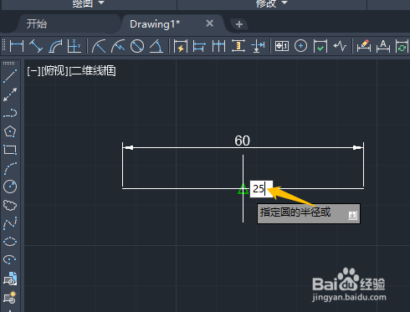The width and height of the screenshot is (410, 312).
Task: Select the Angular dimension tool
Action: (156, 46)
